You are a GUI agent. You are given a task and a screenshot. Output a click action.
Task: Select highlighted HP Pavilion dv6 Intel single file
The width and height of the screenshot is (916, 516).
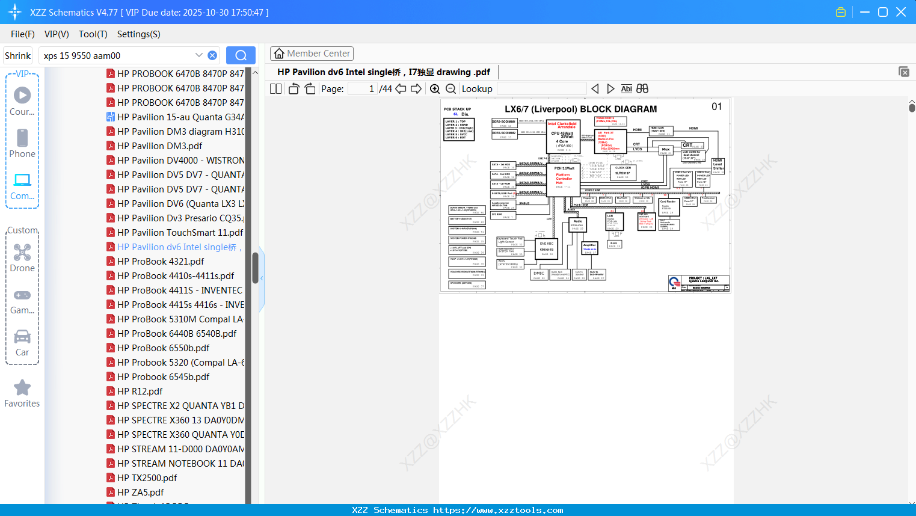pos(175,247)
